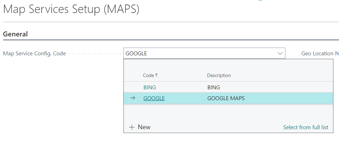Click the row arrow indicator beside GOOGLE

pos(133,98)
